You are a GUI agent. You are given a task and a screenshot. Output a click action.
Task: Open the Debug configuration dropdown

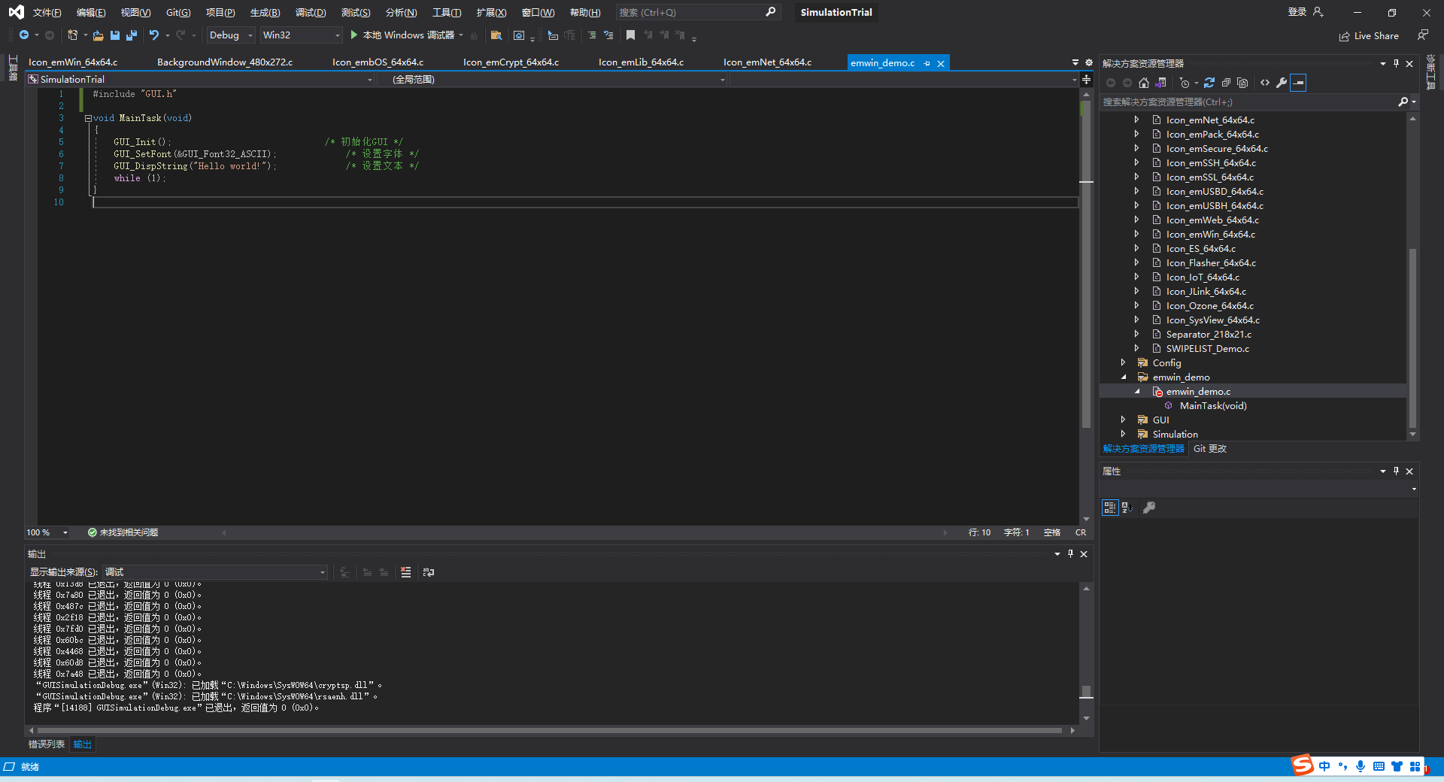coord(231,35)
